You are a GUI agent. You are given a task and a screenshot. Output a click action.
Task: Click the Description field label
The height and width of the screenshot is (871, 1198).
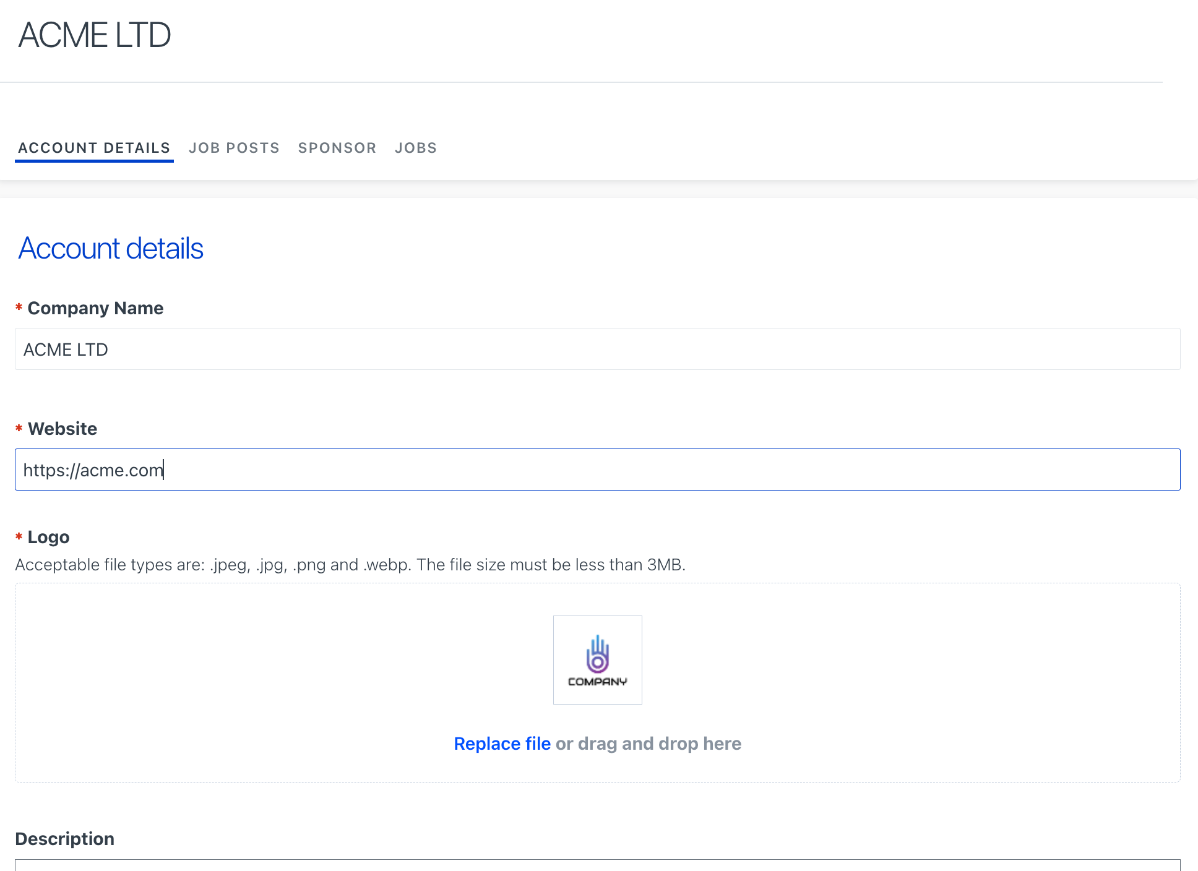coord(64,839)
